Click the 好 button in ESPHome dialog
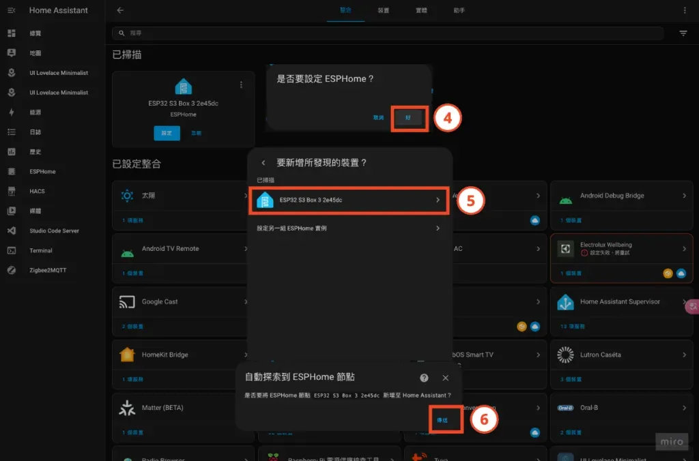Image resolution: width=699 pixels, height=461 pixels. point(410,117)
